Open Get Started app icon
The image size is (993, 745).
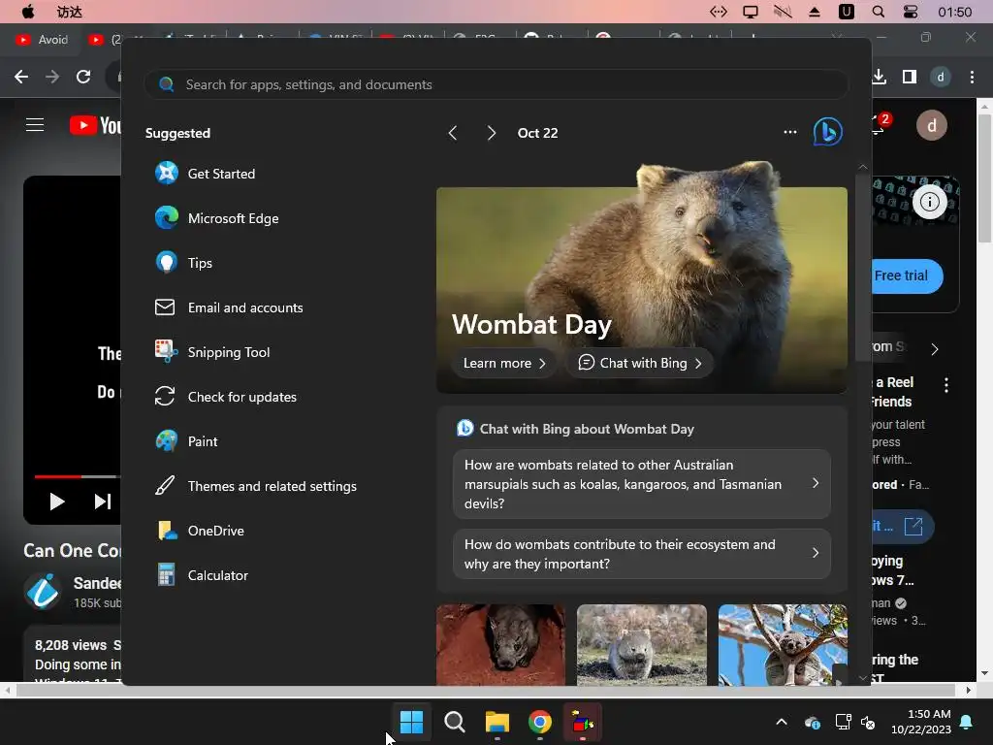(x=167, y=173)
